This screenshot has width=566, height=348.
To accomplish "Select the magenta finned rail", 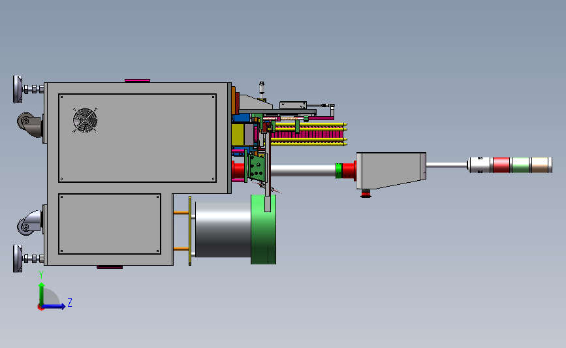I will (306, 134).
